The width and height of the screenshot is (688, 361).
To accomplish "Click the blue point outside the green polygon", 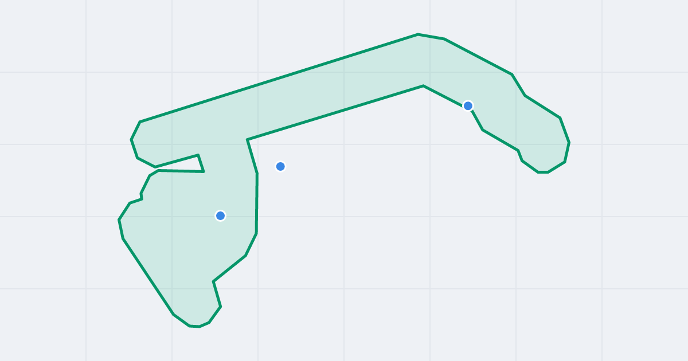I will (x=280, y=167).
